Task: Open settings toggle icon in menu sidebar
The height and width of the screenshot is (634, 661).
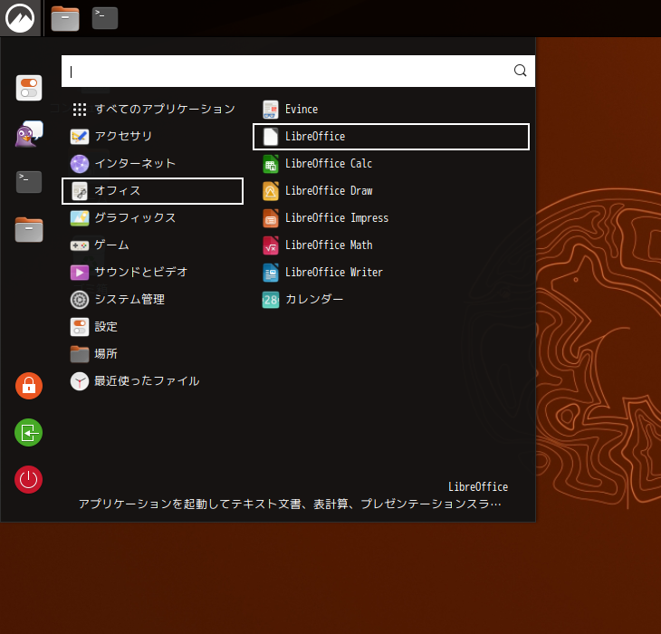Action: click(29, 88)
